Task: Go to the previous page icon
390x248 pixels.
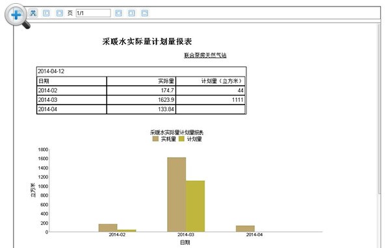Action: [59, 13]
